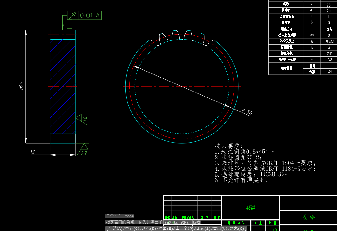This screenshot has height=231, width=337.
Task: Select the 图号 cell in the 配对齿轮 row
Action: [312, 66]
